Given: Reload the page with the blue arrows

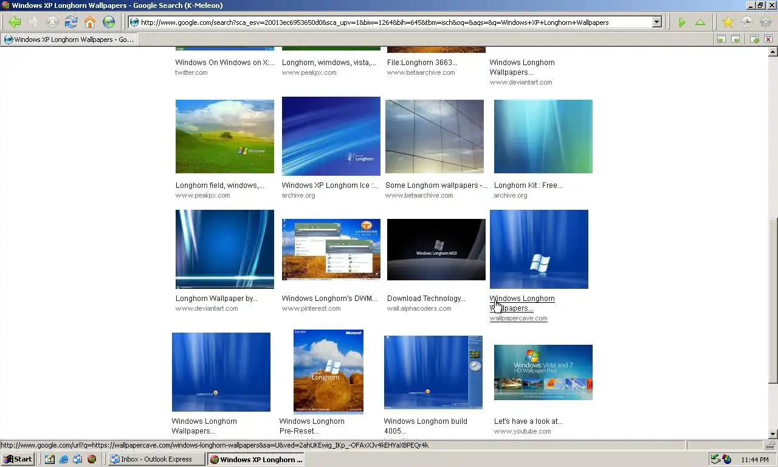Looking at the screenshot, I should [x=71, y=22].
